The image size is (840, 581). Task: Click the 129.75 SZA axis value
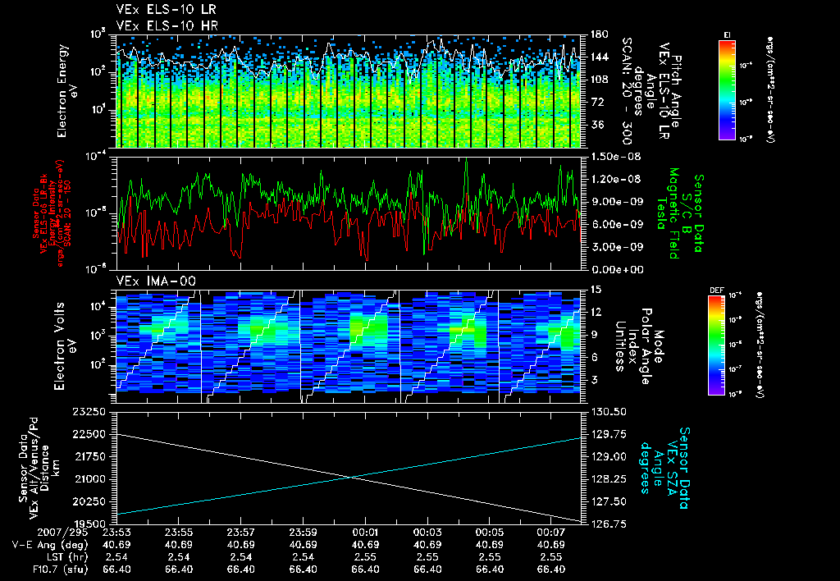point(608,435)
